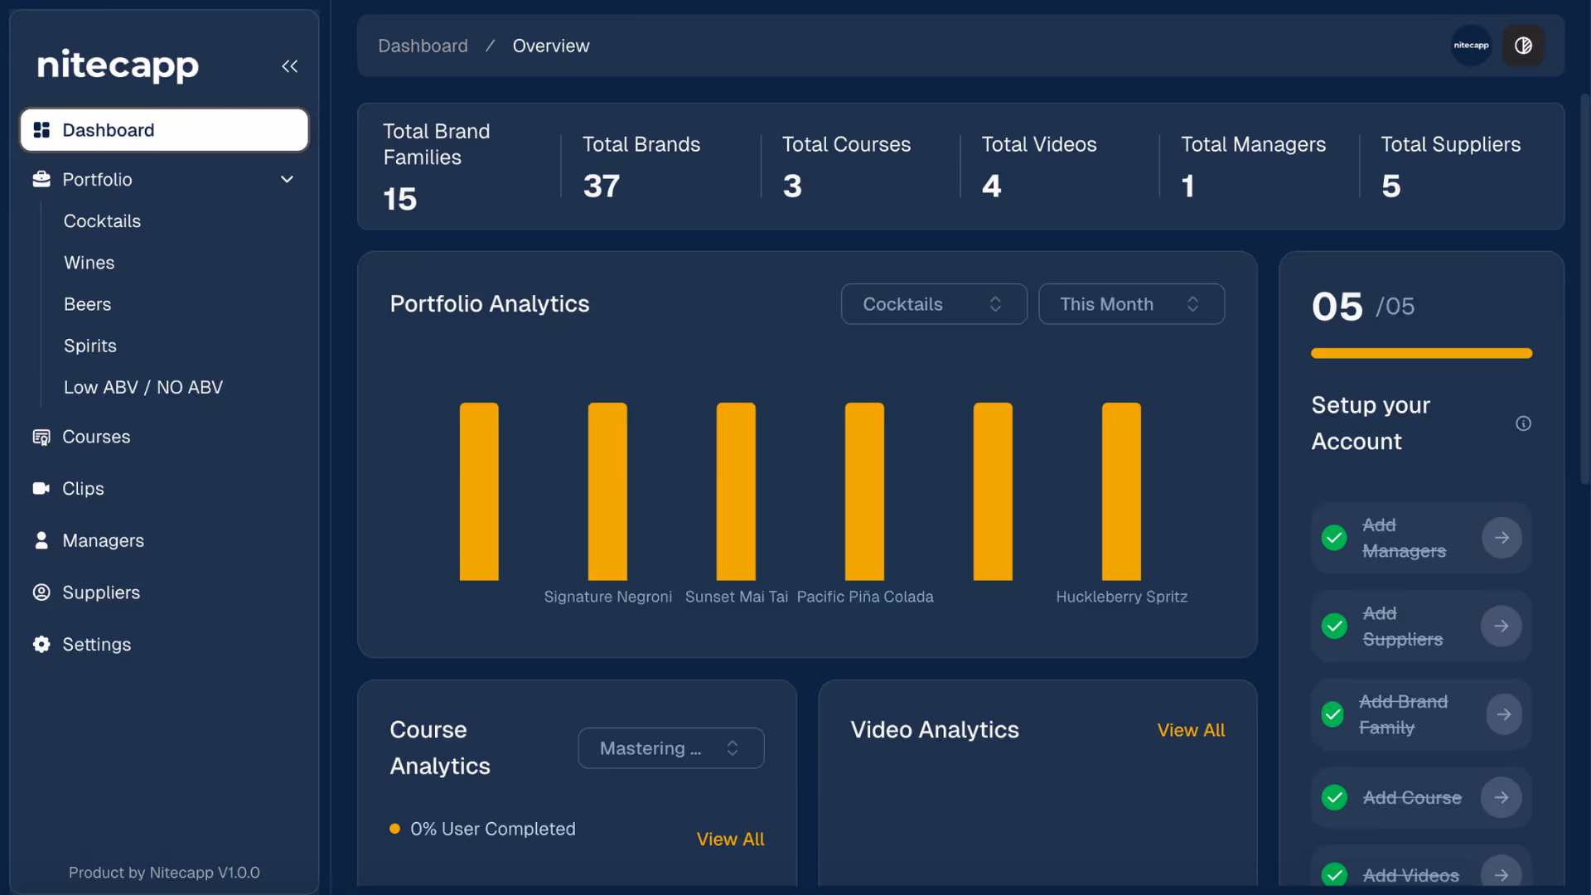Click the Setup your Account info icon
This screenshot has height=895, width=1591.
[x=1523, y=423]
